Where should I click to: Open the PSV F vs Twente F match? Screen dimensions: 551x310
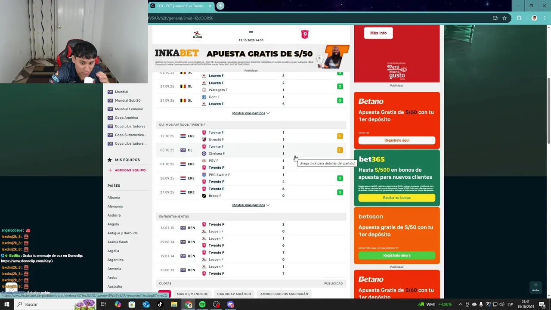click(x=251, y=164)
